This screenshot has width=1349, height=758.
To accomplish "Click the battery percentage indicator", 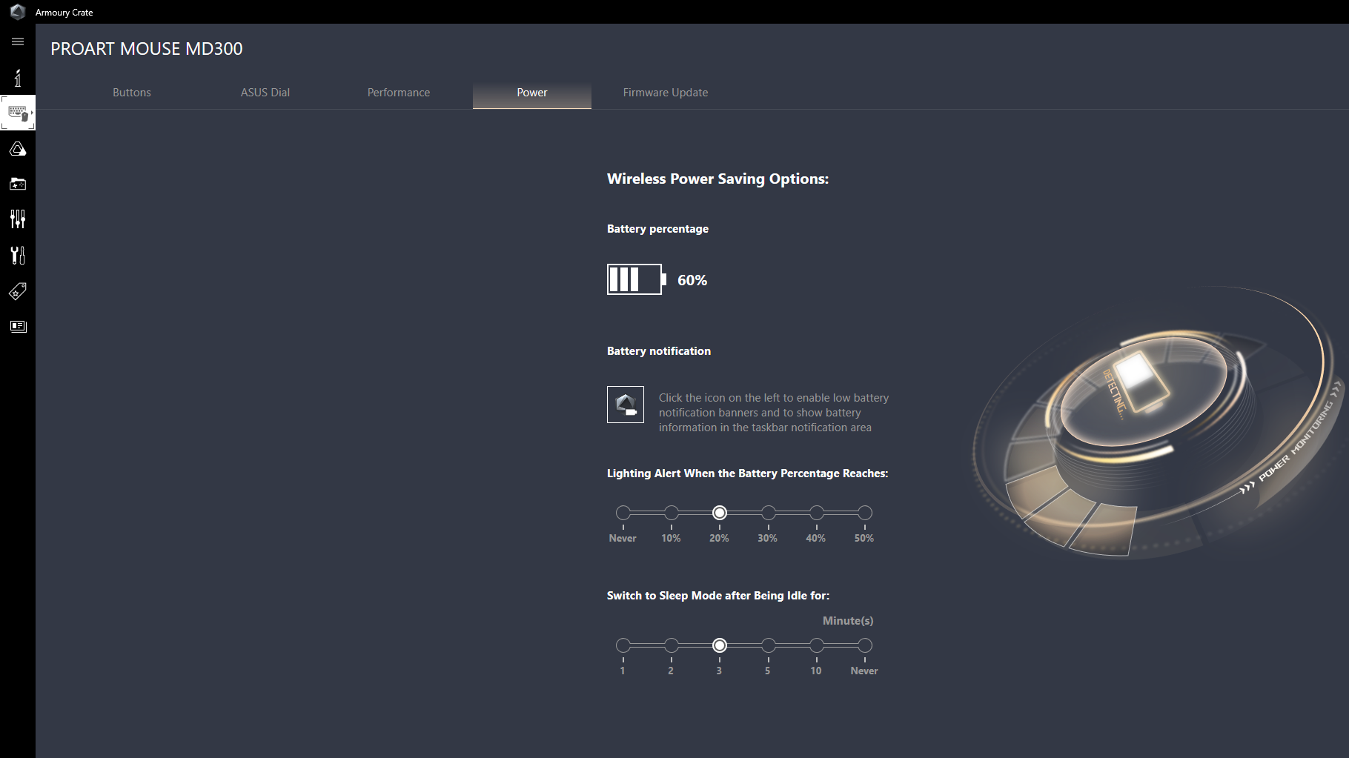I will coord(634,279).
